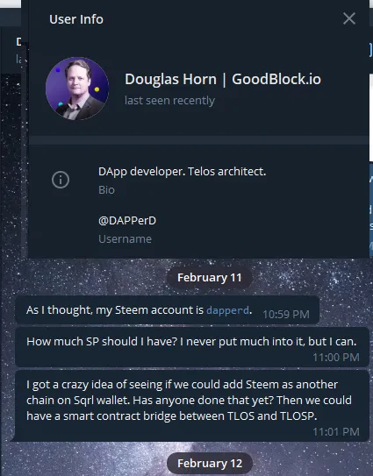
Task: Select the message 'How much SP should I have?'
Action: (192, 347)
